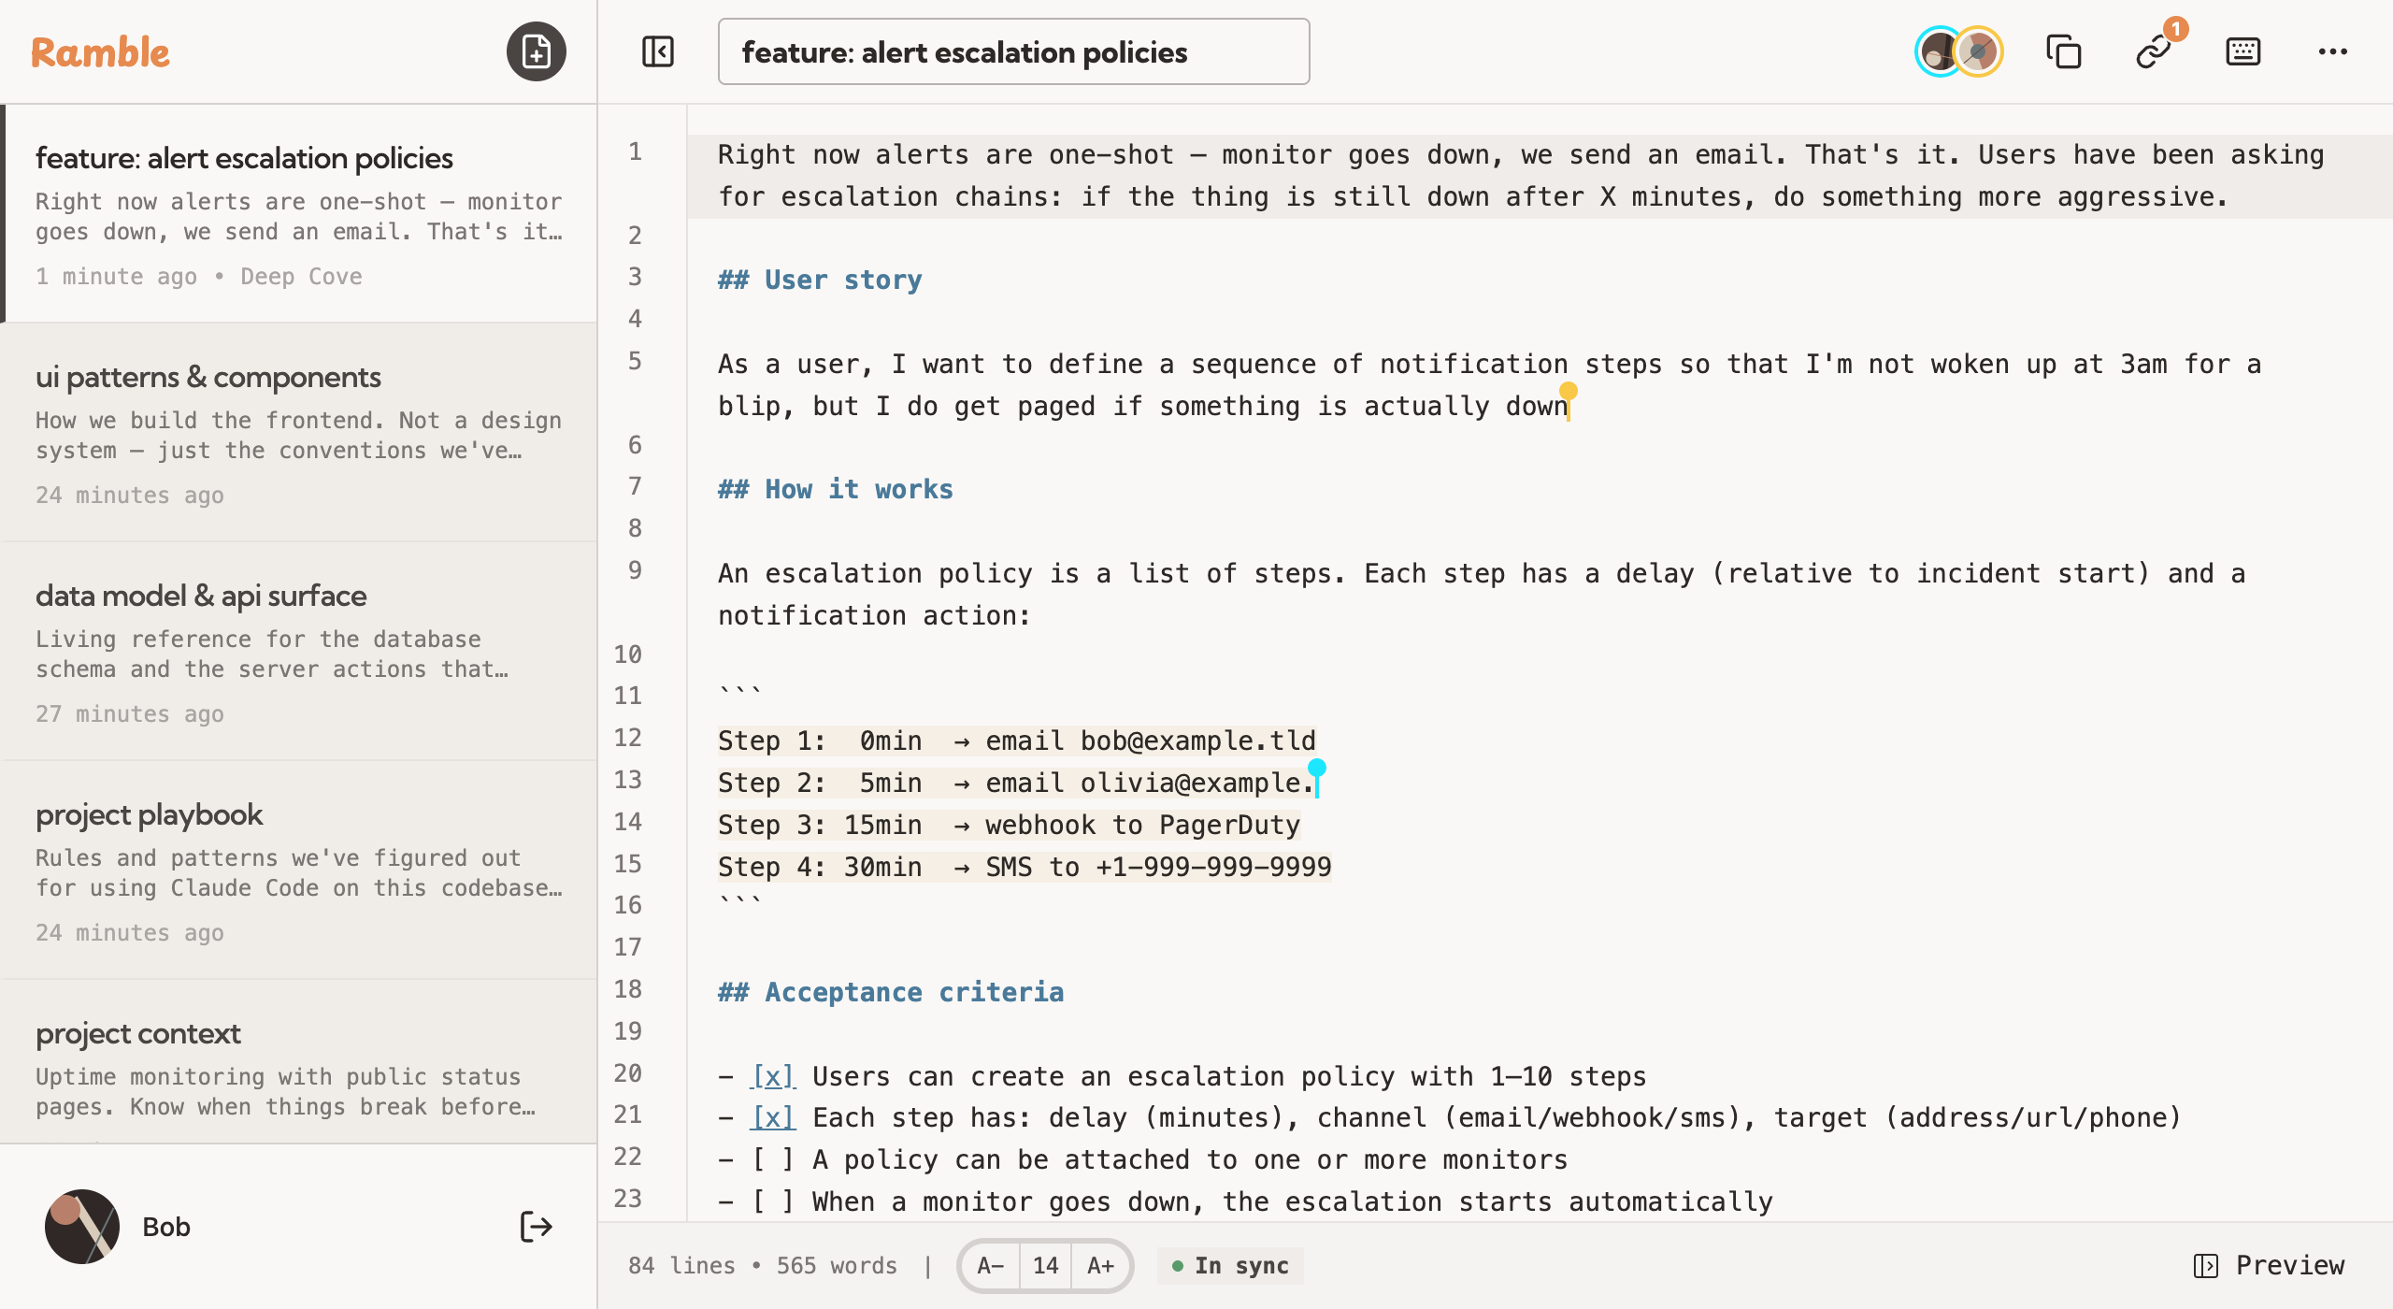Open the overflow menu with three dots
Viewport: 2393px width, 1309px height.
click(2332, 51)
